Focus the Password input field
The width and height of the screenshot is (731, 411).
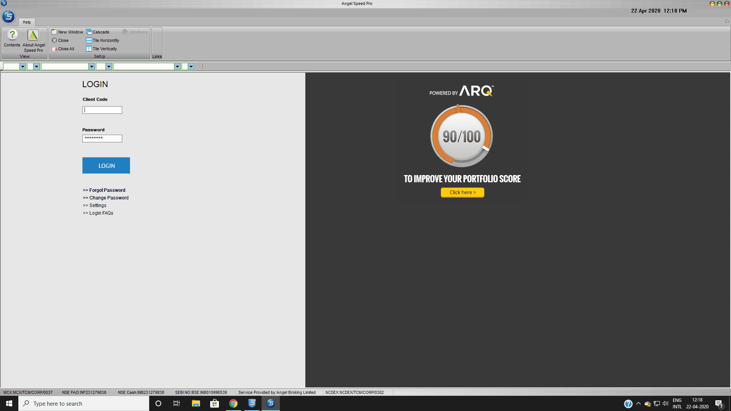[x=102, y=139]
